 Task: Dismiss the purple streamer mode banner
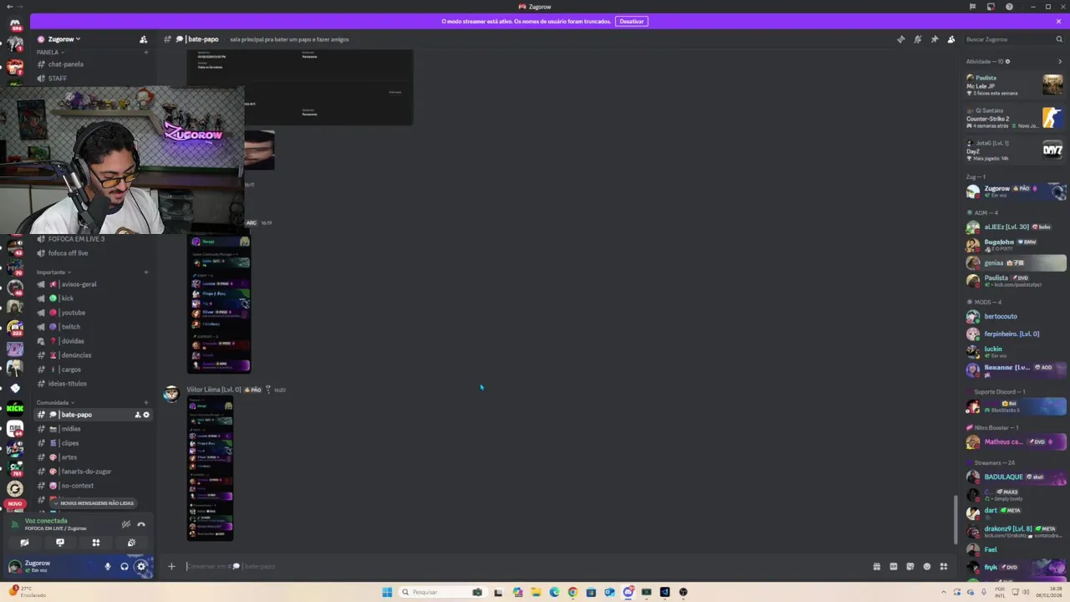click(x=1058, y=21)
